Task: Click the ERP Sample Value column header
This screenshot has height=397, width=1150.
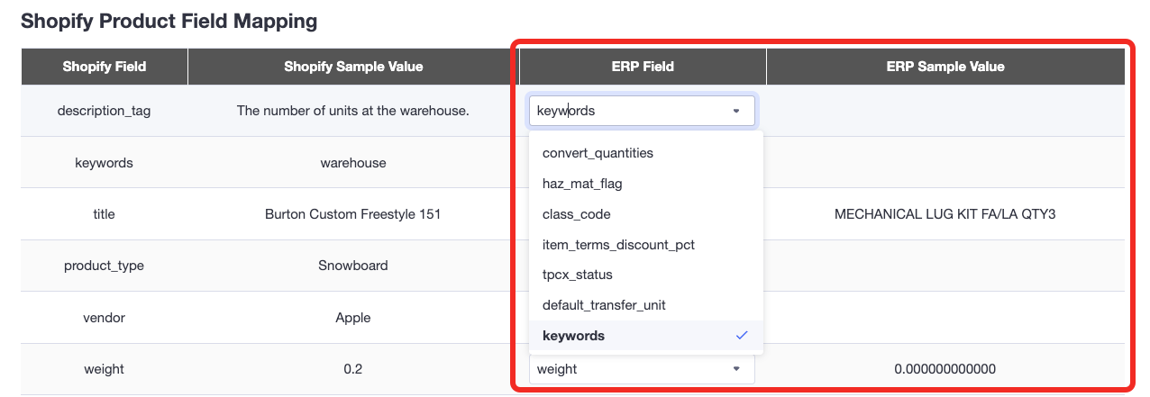Action: [945, 67]
